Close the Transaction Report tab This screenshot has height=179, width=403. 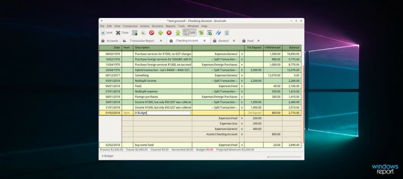pos(161,41)
